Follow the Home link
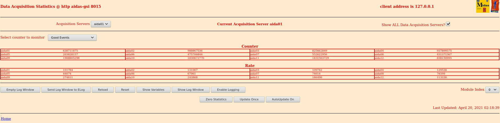This screenshot has height=123, width=500. click(x=6, y=119)
